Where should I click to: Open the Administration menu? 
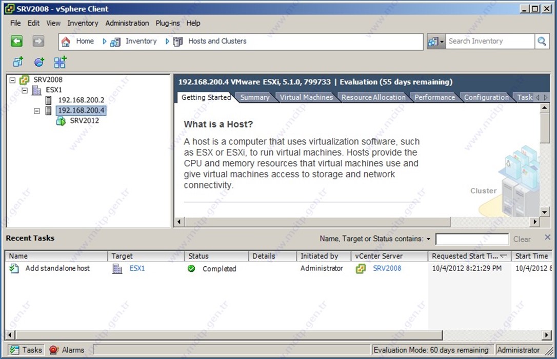(x=127, y=23)
